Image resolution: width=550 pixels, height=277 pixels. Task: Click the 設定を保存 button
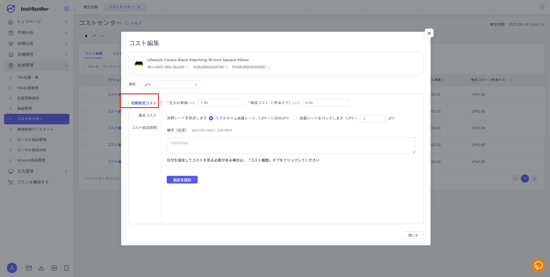182,180
